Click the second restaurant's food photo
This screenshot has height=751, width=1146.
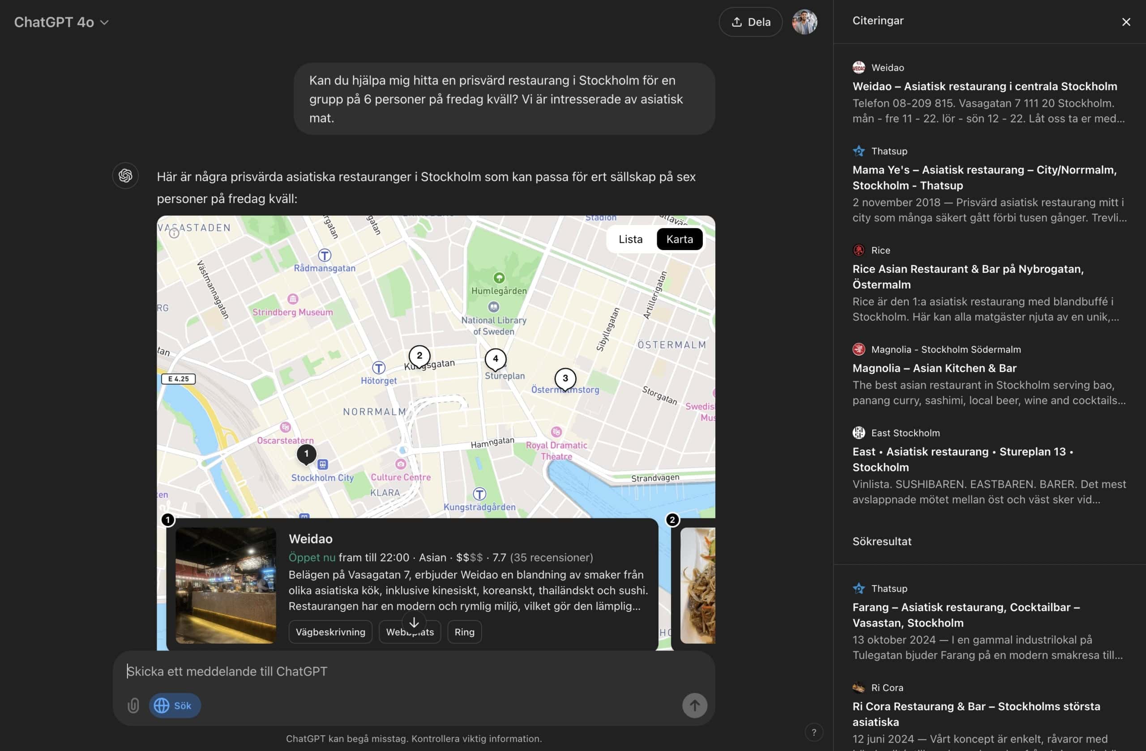(x=698, y=586)
